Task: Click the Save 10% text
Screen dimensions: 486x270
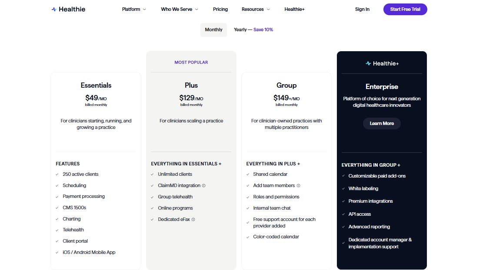Action: tap(263, 30)
